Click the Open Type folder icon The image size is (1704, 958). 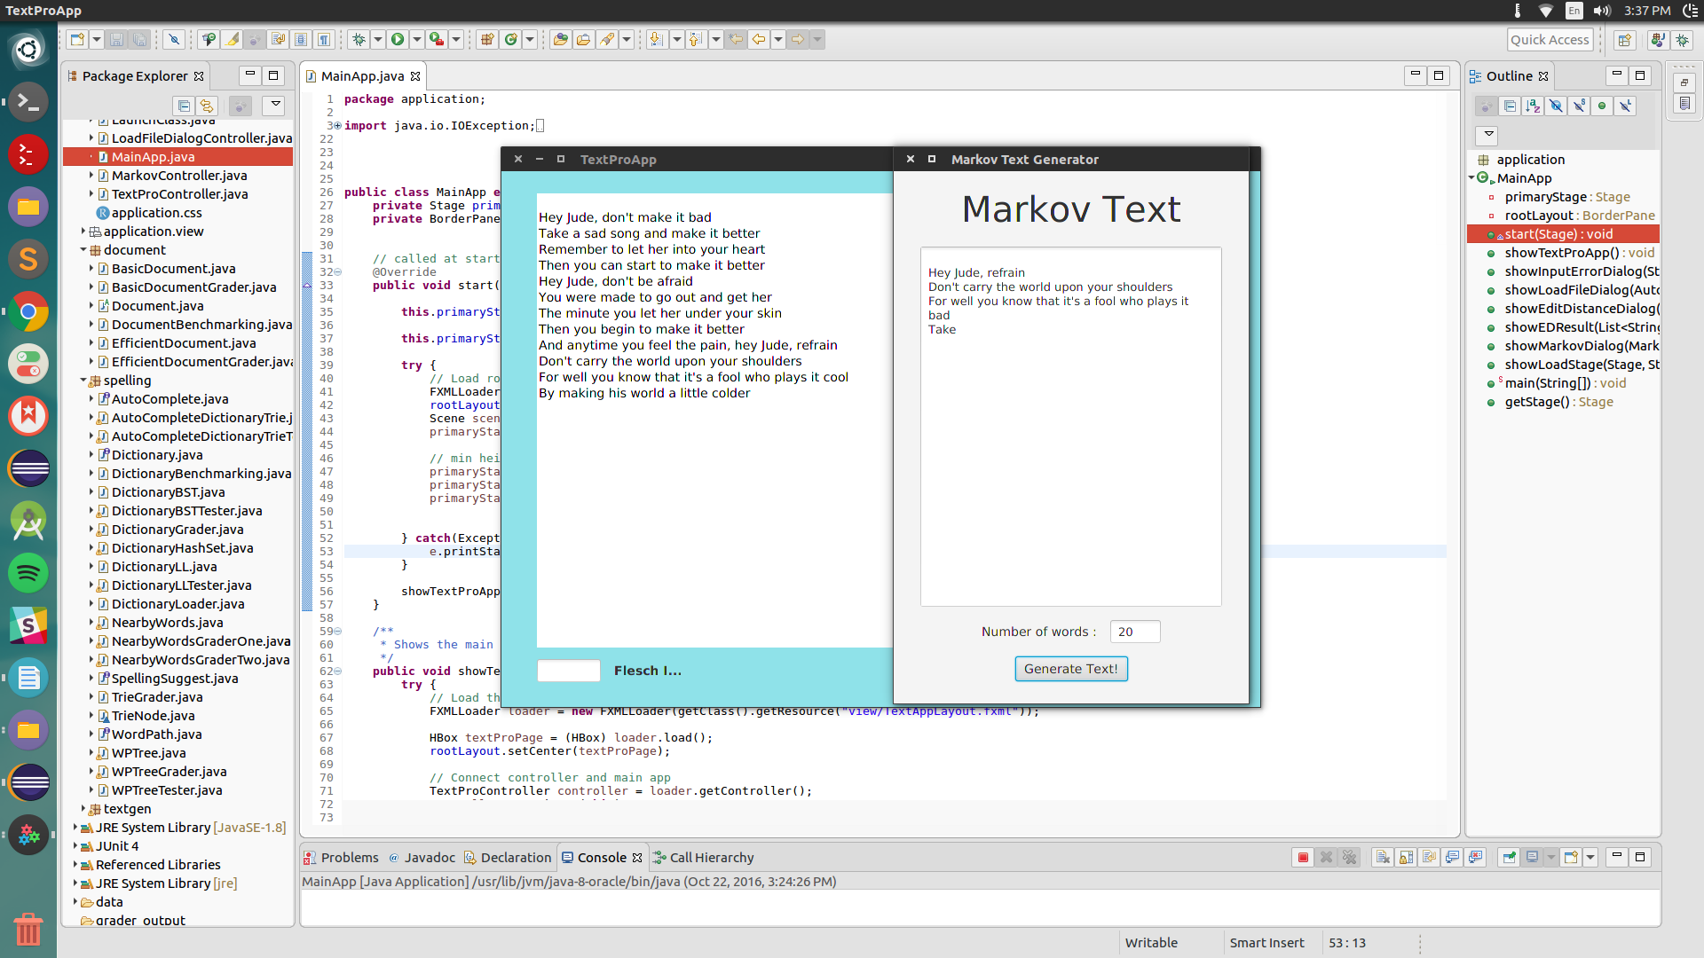pyautogui.click(x=560, y=39)
